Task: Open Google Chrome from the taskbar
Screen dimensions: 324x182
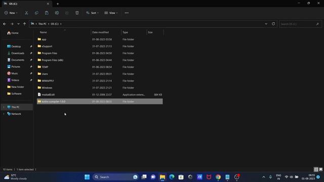Action: point(218,177)
